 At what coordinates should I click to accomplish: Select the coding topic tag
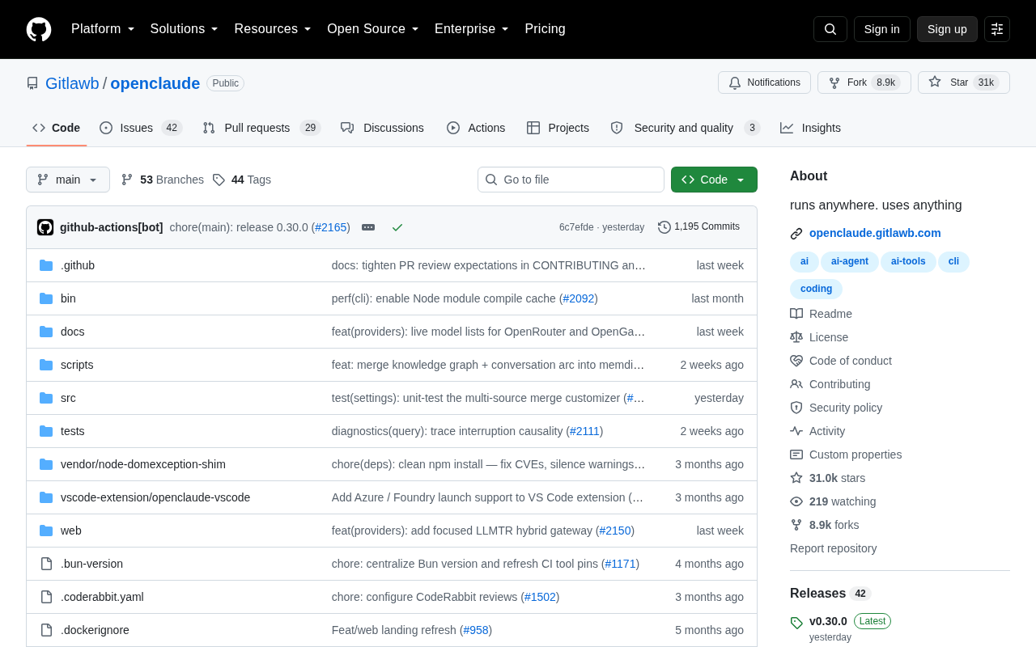(x=816, y=289)
